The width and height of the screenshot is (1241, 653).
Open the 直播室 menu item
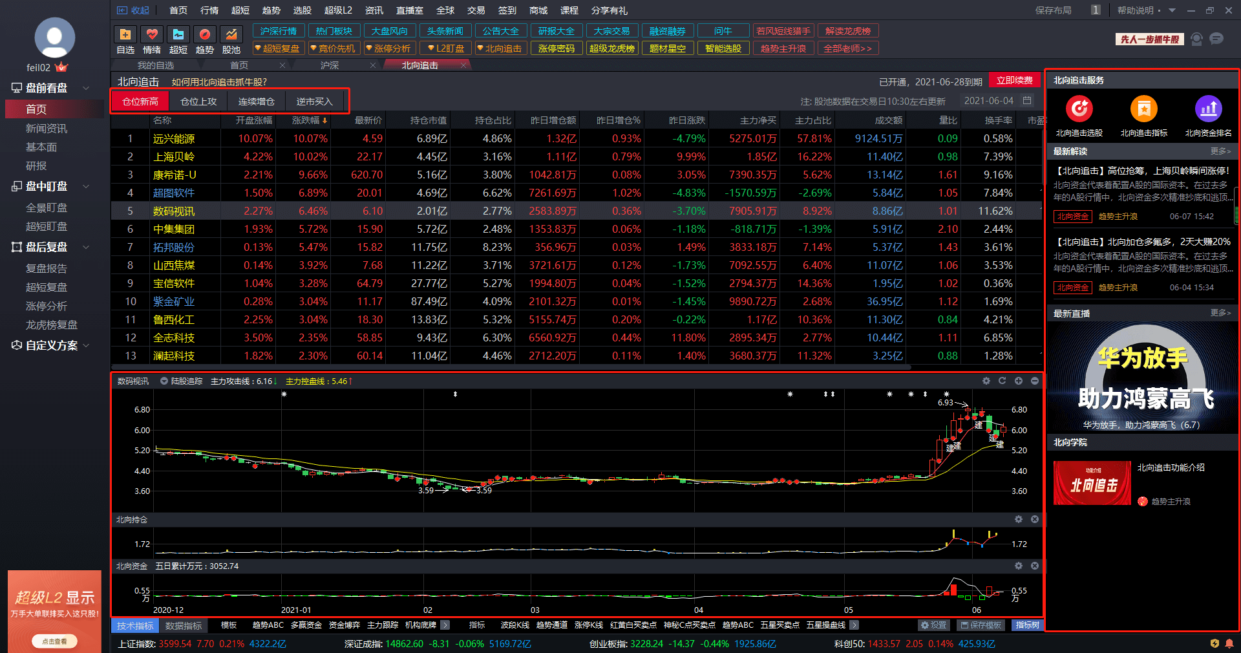(410, 10)
